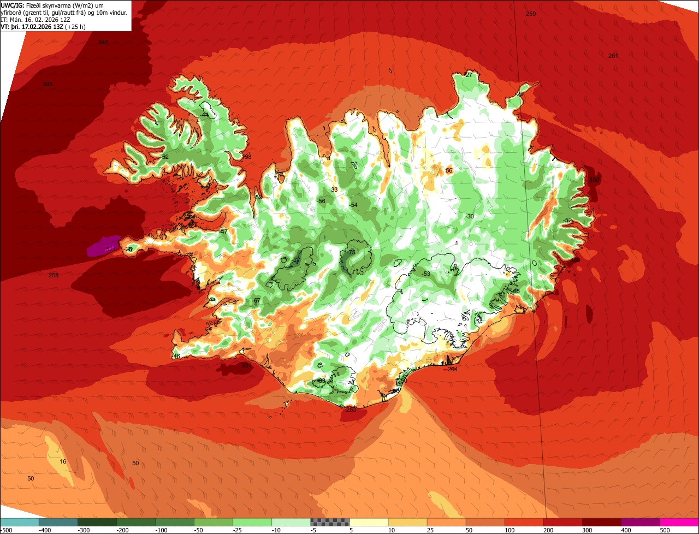Click the '-54' value on the map
The height and width of the screenshot is (534, 699).
tap(353, 205)
